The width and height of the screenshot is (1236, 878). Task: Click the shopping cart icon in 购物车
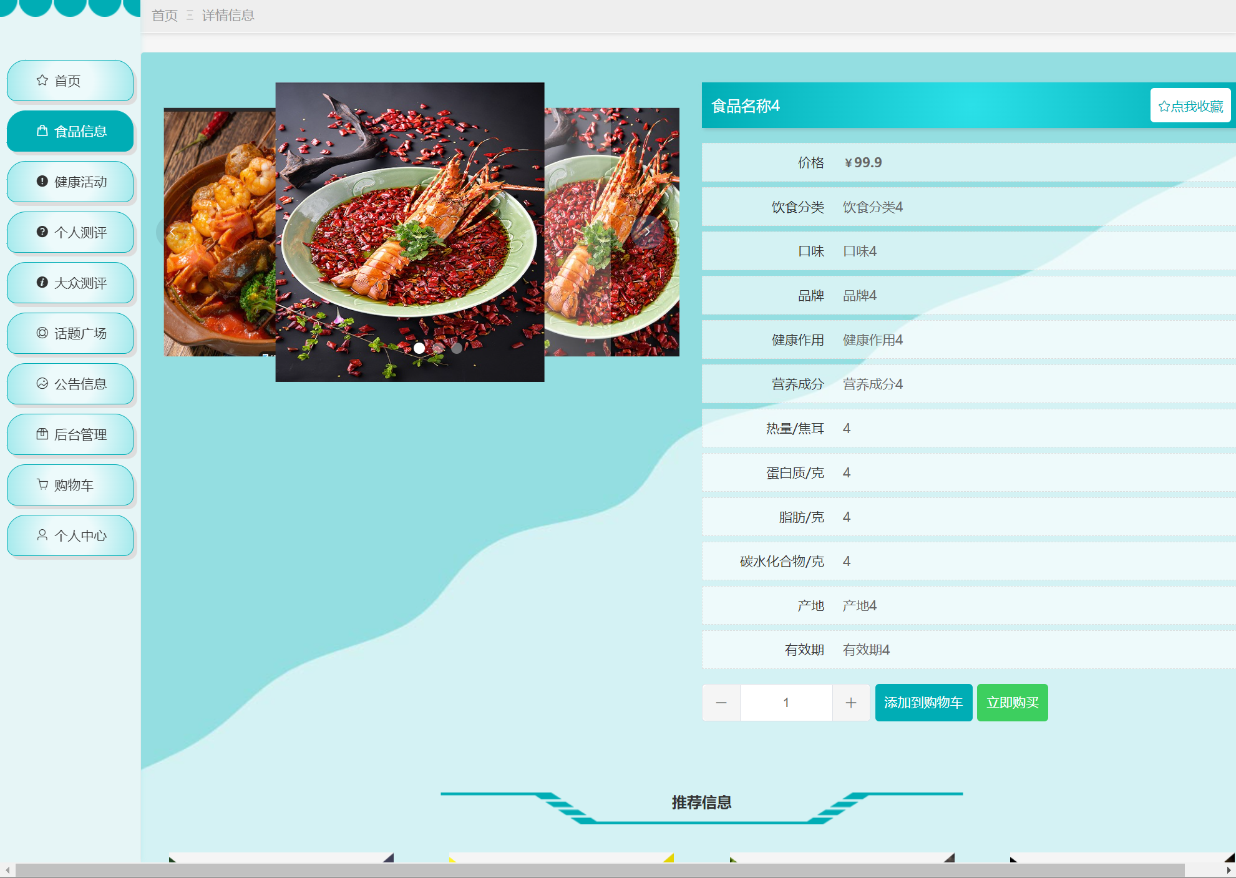pos(42,485)
